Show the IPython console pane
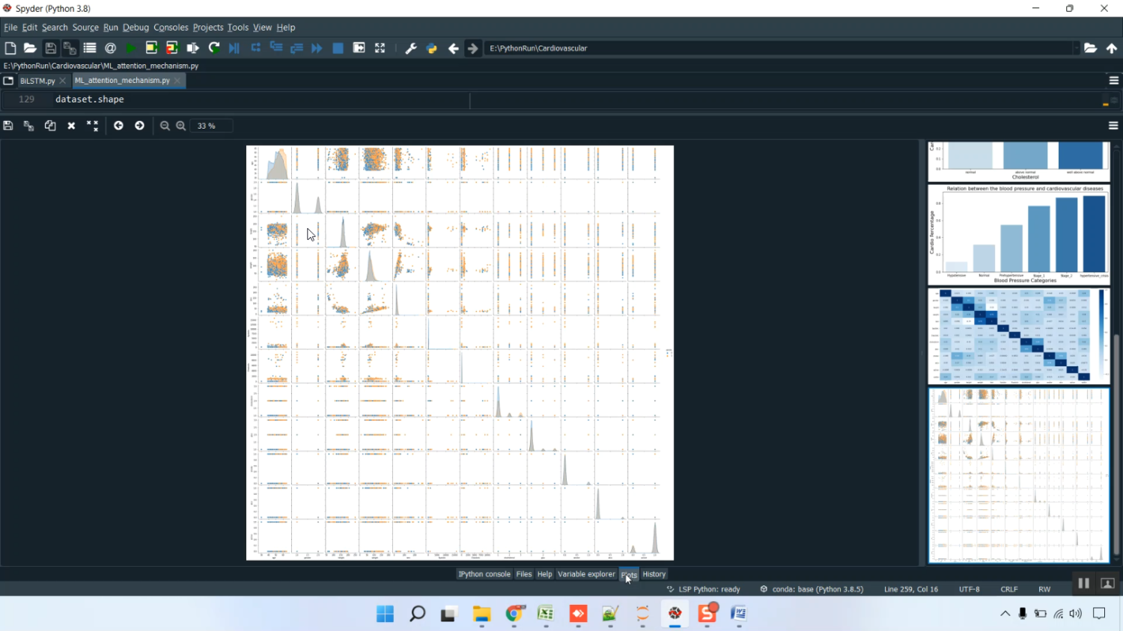Screen dimensions: 1123x631 point(484,574)
